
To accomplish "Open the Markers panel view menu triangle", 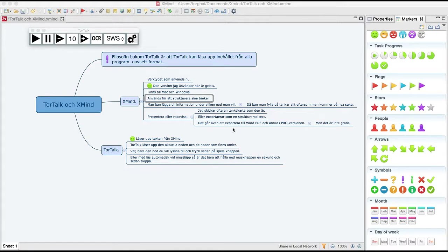I will pos(444,26).
